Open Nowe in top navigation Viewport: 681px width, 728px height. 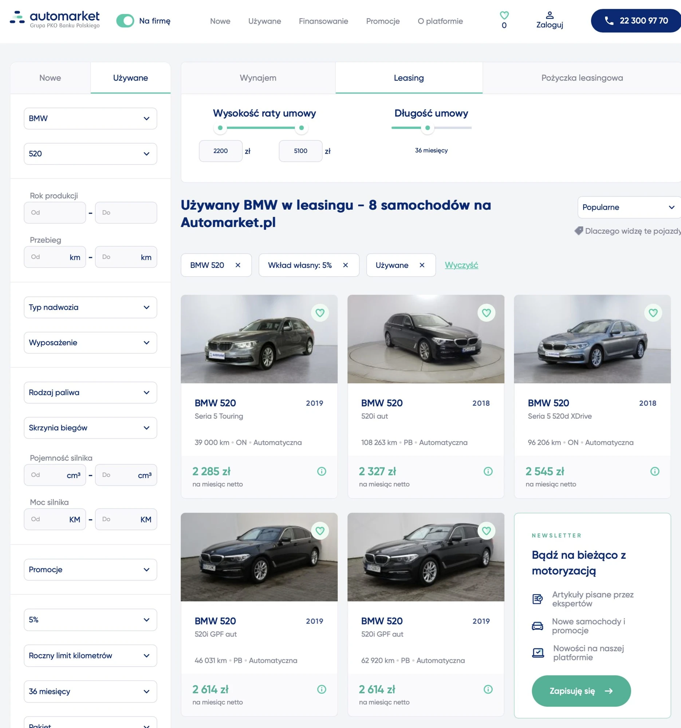pyautogui.click(x=220, y=21)
